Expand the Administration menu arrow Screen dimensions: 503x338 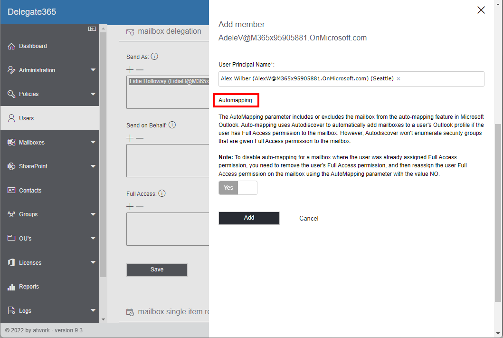pyautogui.click(x=93, y=70)
